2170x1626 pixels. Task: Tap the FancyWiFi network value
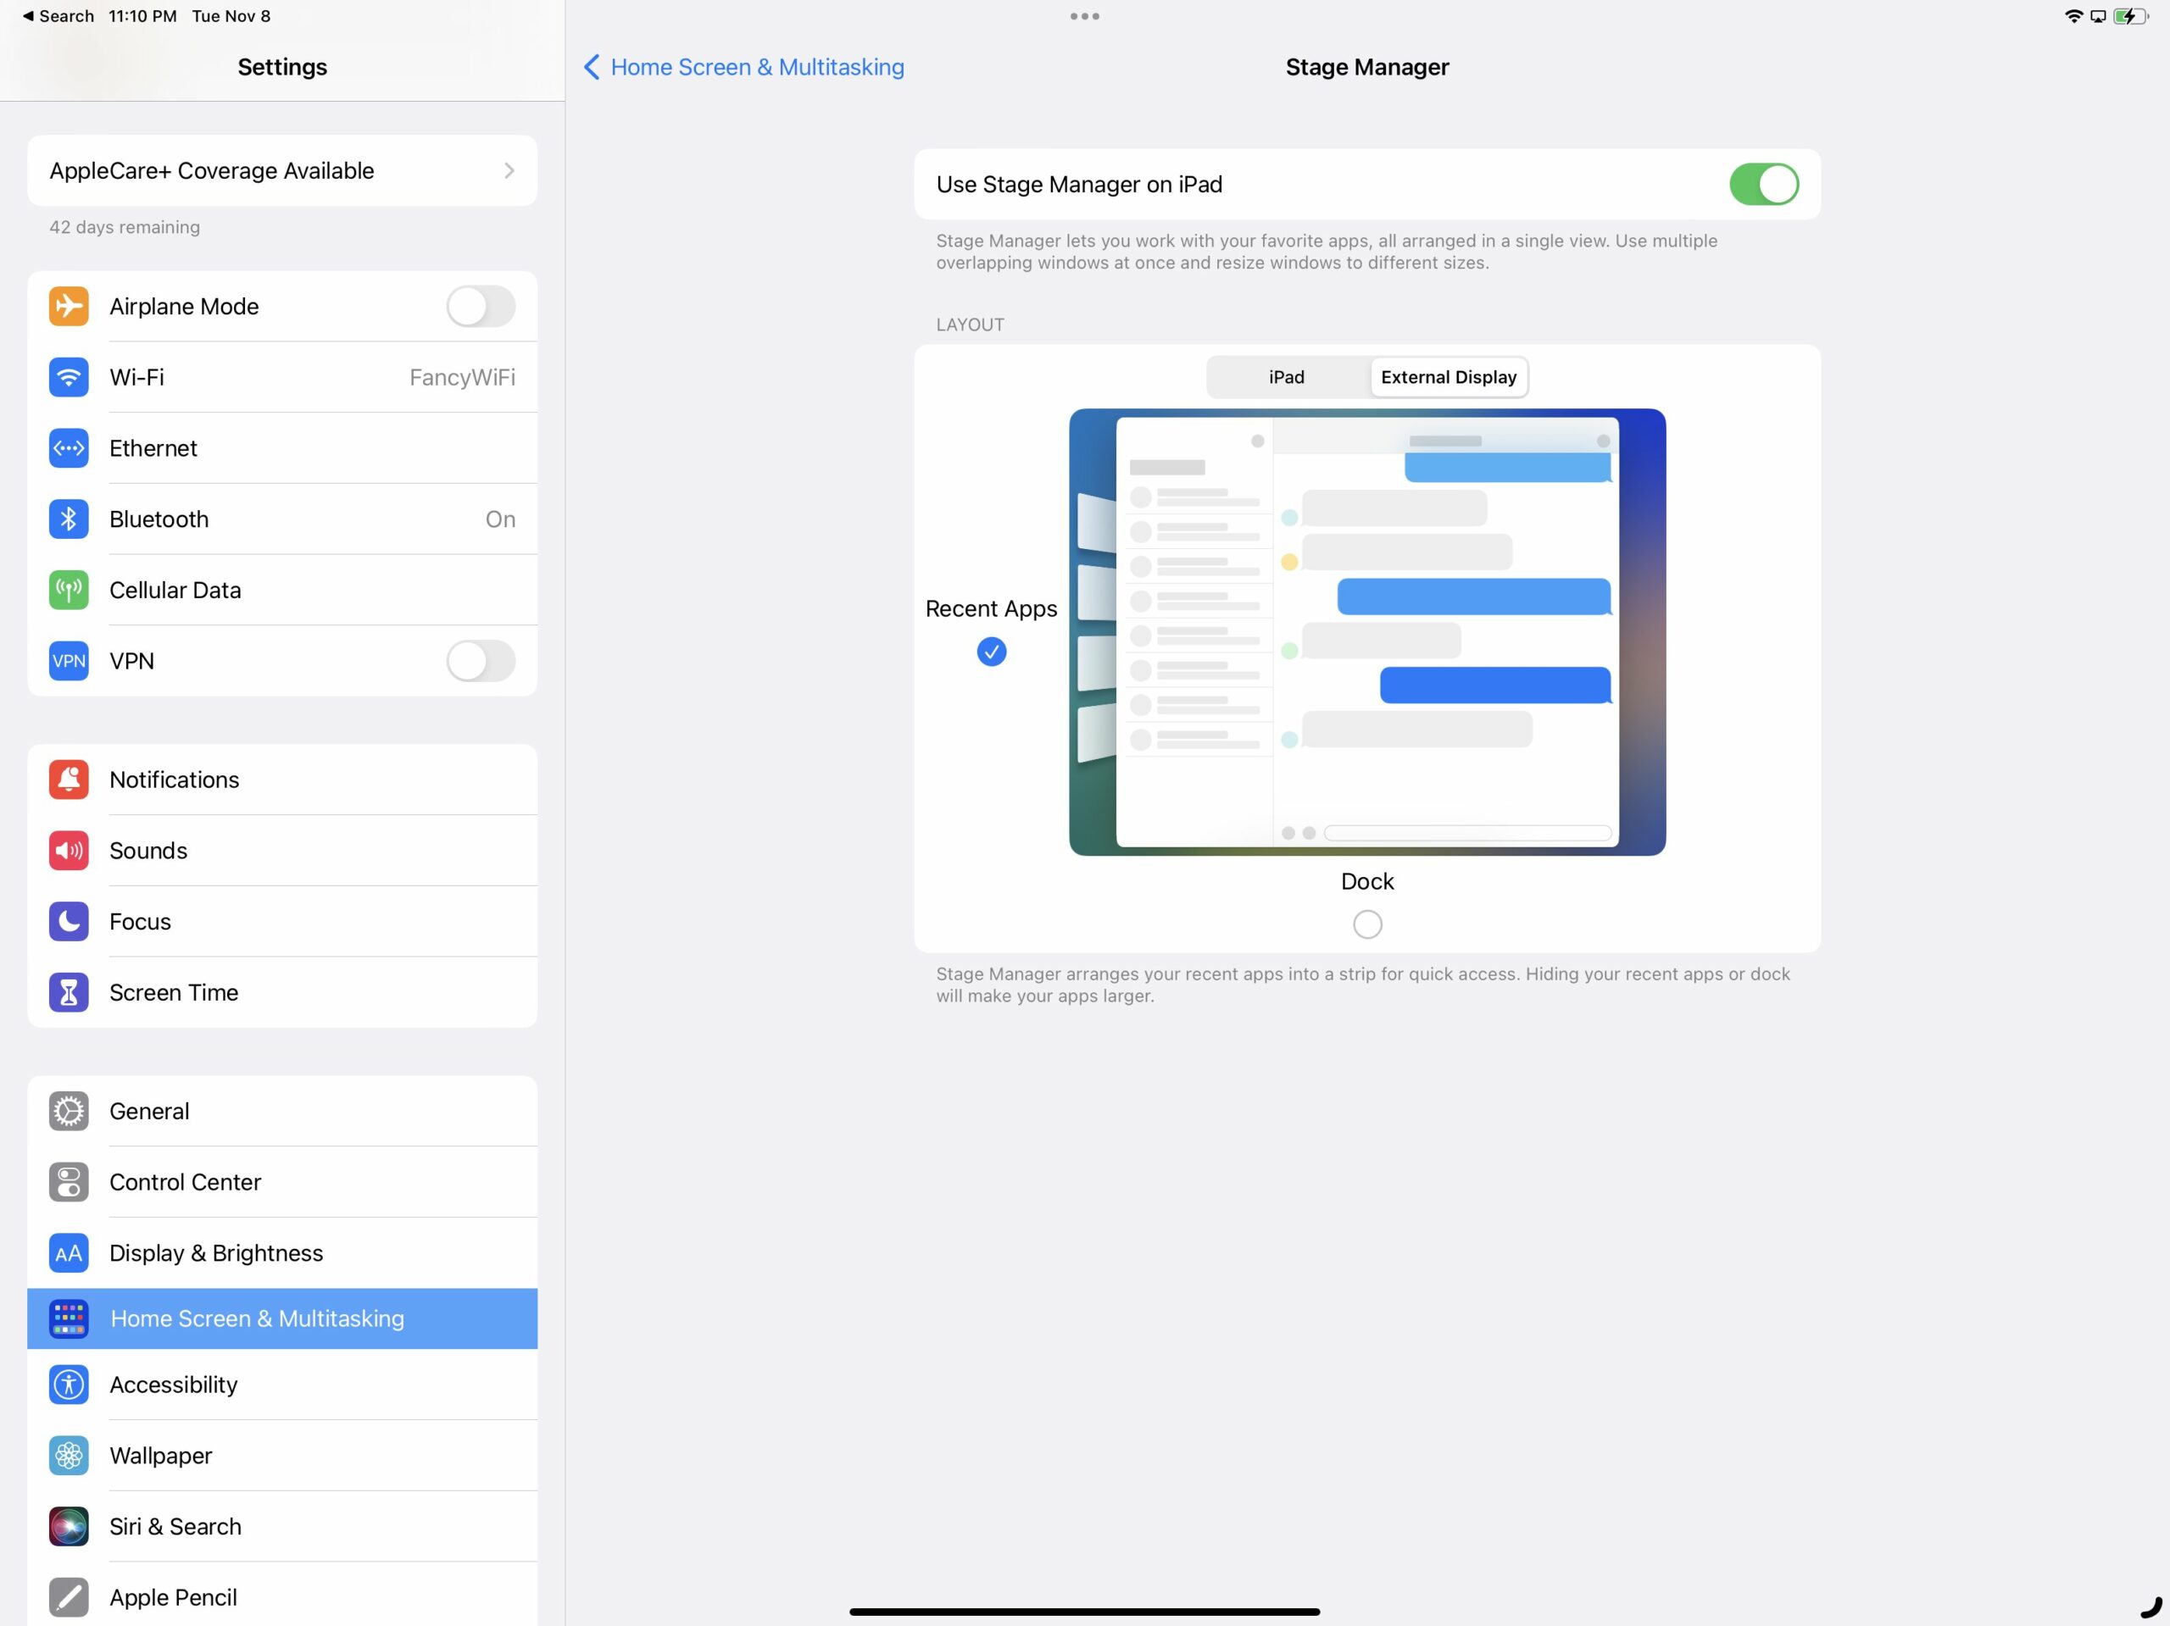coord(462,378)
